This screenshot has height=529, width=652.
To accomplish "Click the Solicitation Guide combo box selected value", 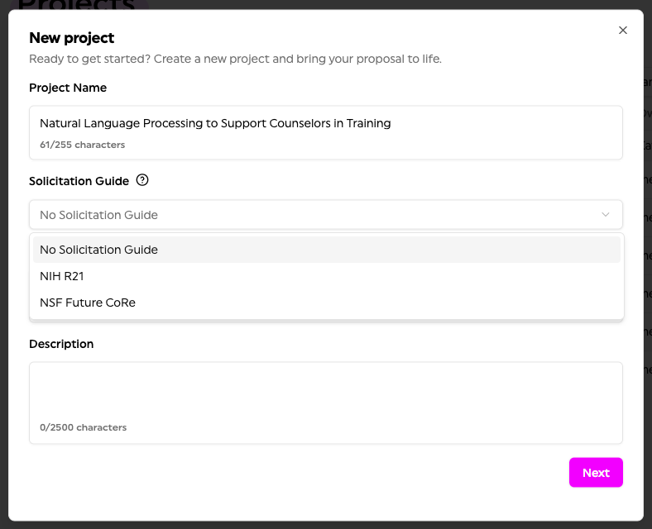I will [98, 215].
